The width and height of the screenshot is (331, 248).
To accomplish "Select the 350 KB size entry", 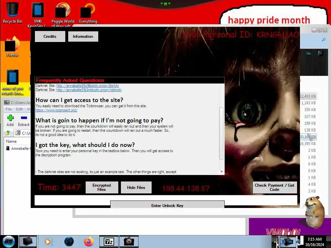I will click(310, 110).
